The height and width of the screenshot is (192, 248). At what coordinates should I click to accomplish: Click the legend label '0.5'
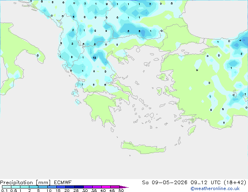click(14, 190)
